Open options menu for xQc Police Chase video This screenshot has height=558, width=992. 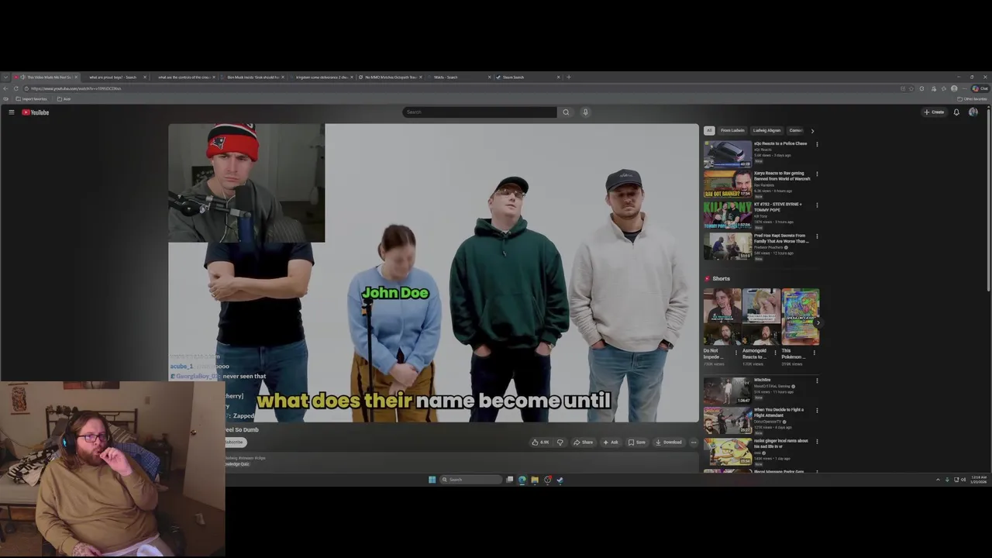(x=817, y=144)
